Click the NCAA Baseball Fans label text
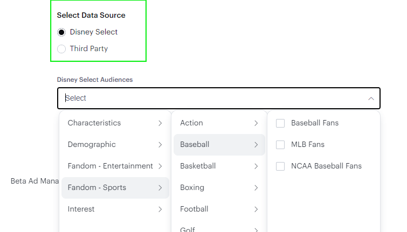This screenshot has width=407, height=232. 326,166
